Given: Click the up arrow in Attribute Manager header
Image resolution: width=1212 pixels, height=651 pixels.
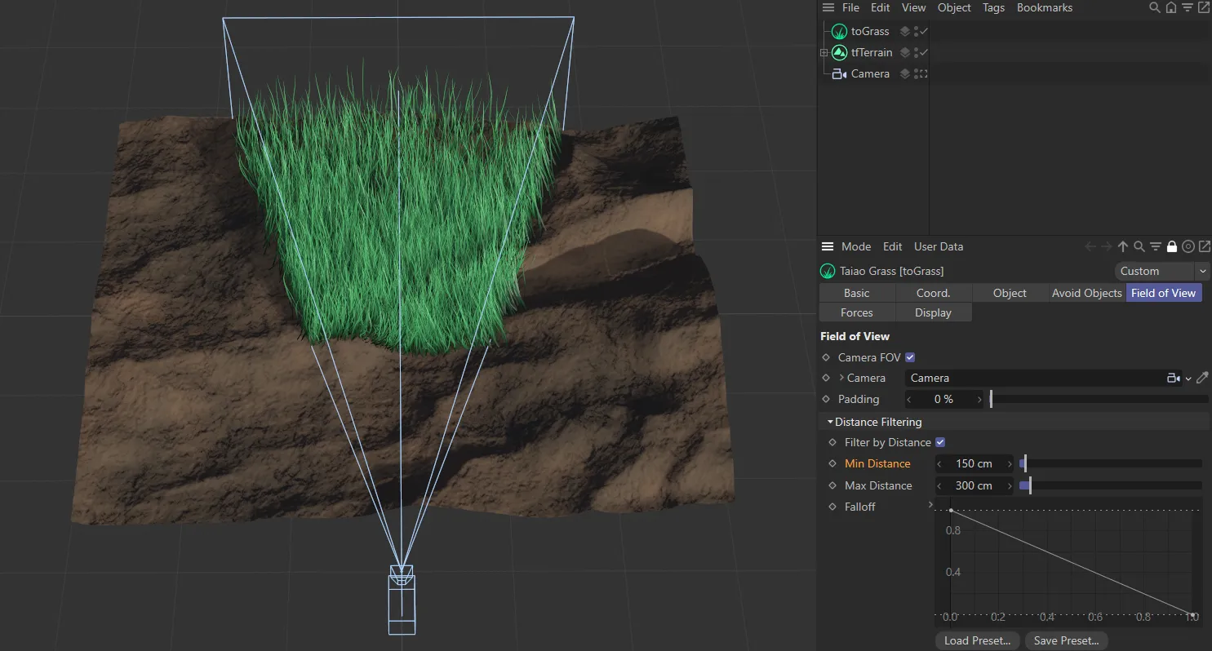Looking at the screenshot, I should (x=1123, y=246).
